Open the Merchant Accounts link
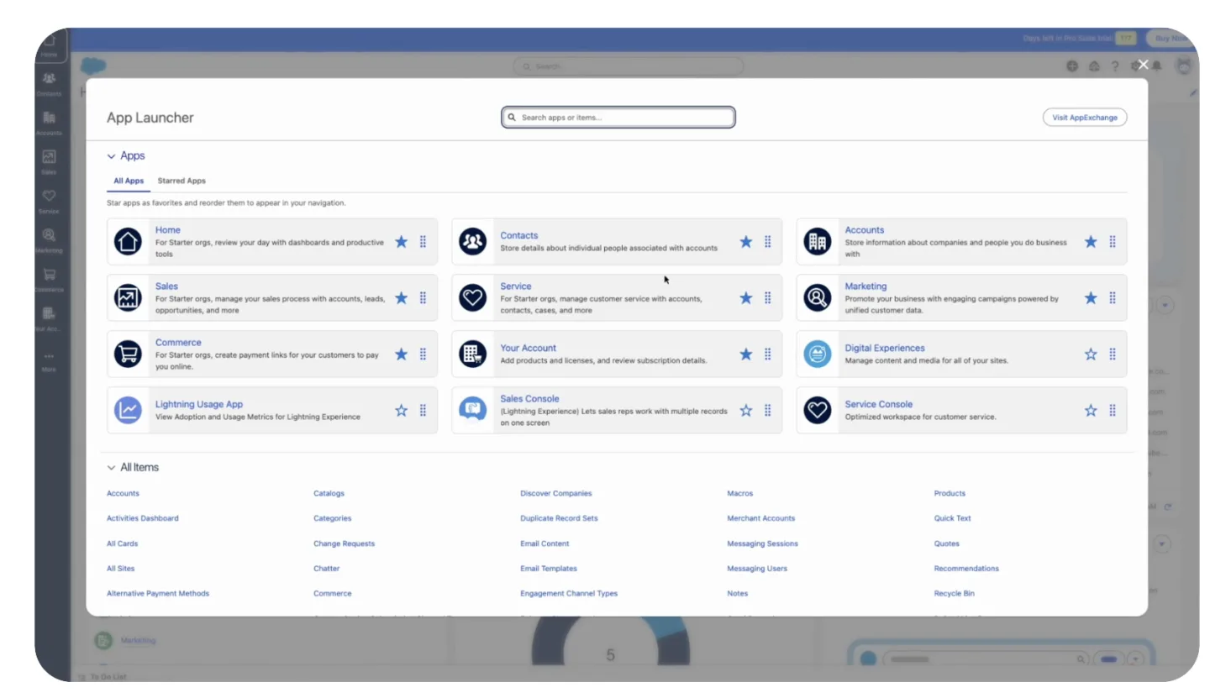The width and height of the screenshot is (1210, 693). [x=761, y=518]
